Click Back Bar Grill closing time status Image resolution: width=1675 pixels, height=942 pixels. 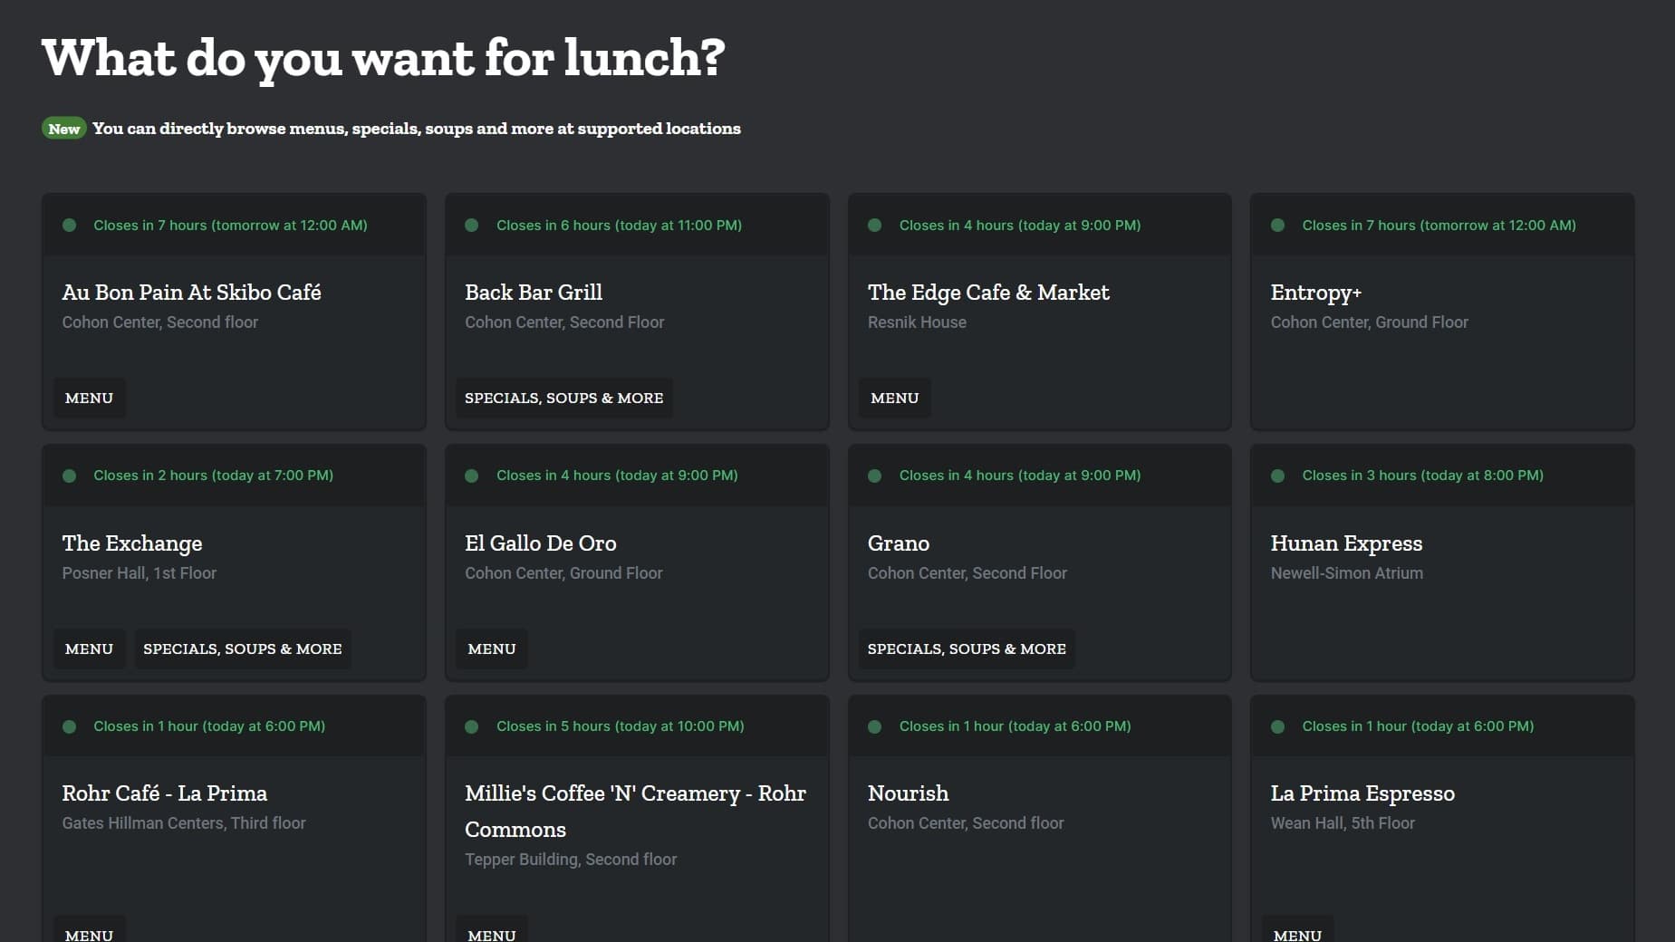coord(619,226)
